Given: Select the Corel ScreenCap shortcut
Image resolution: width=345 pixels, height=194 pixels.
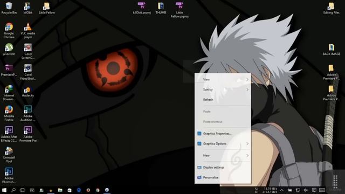Looking at the screenshot, I should 27,52.
